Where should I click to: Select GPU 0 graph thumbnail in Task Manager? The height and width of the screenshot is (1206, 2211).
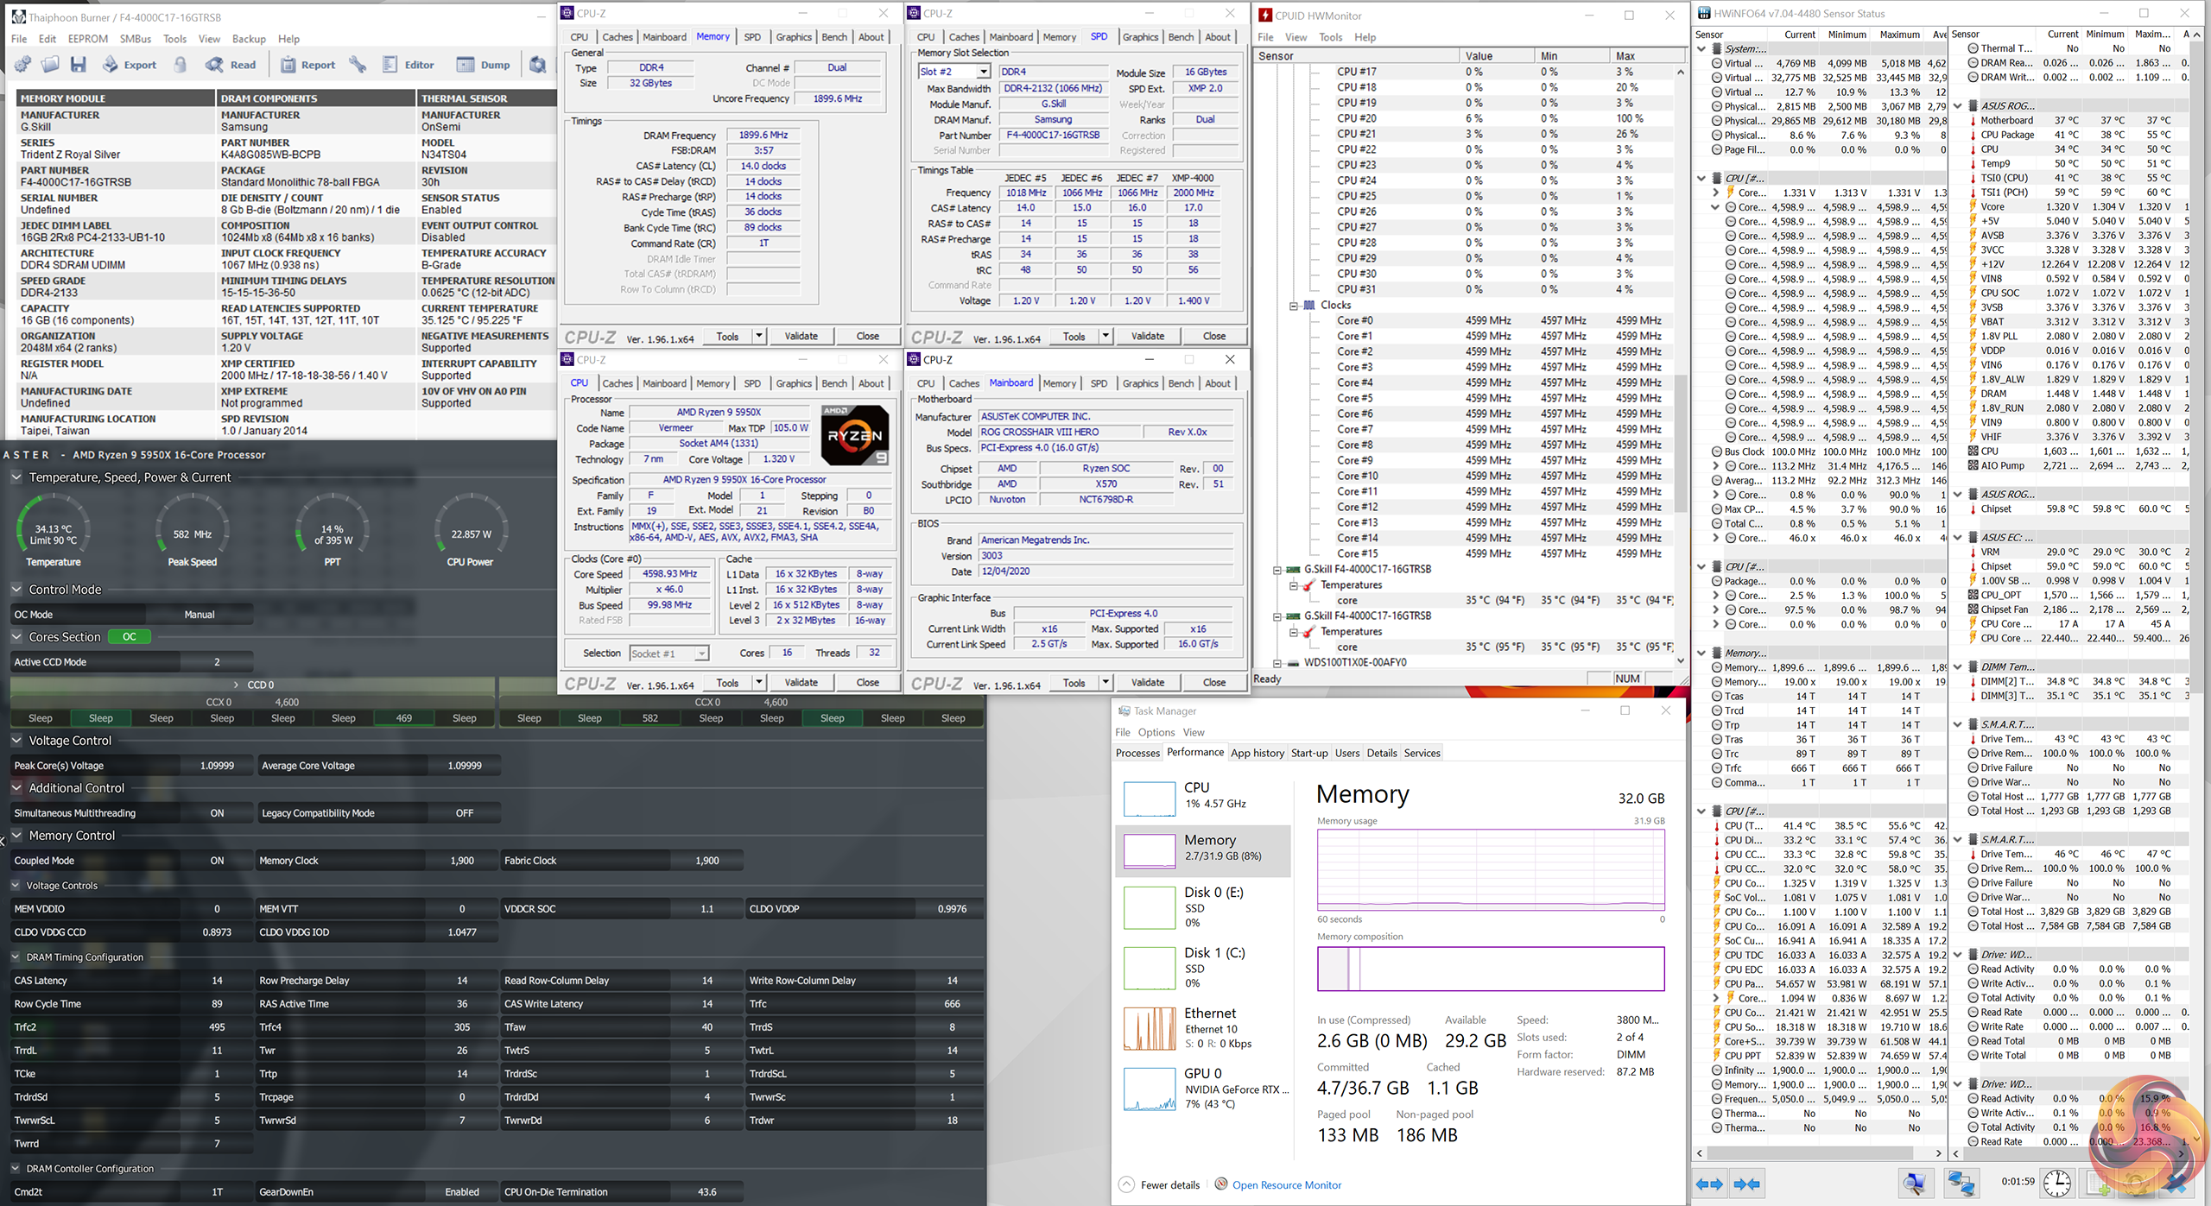[1149, 1089]
